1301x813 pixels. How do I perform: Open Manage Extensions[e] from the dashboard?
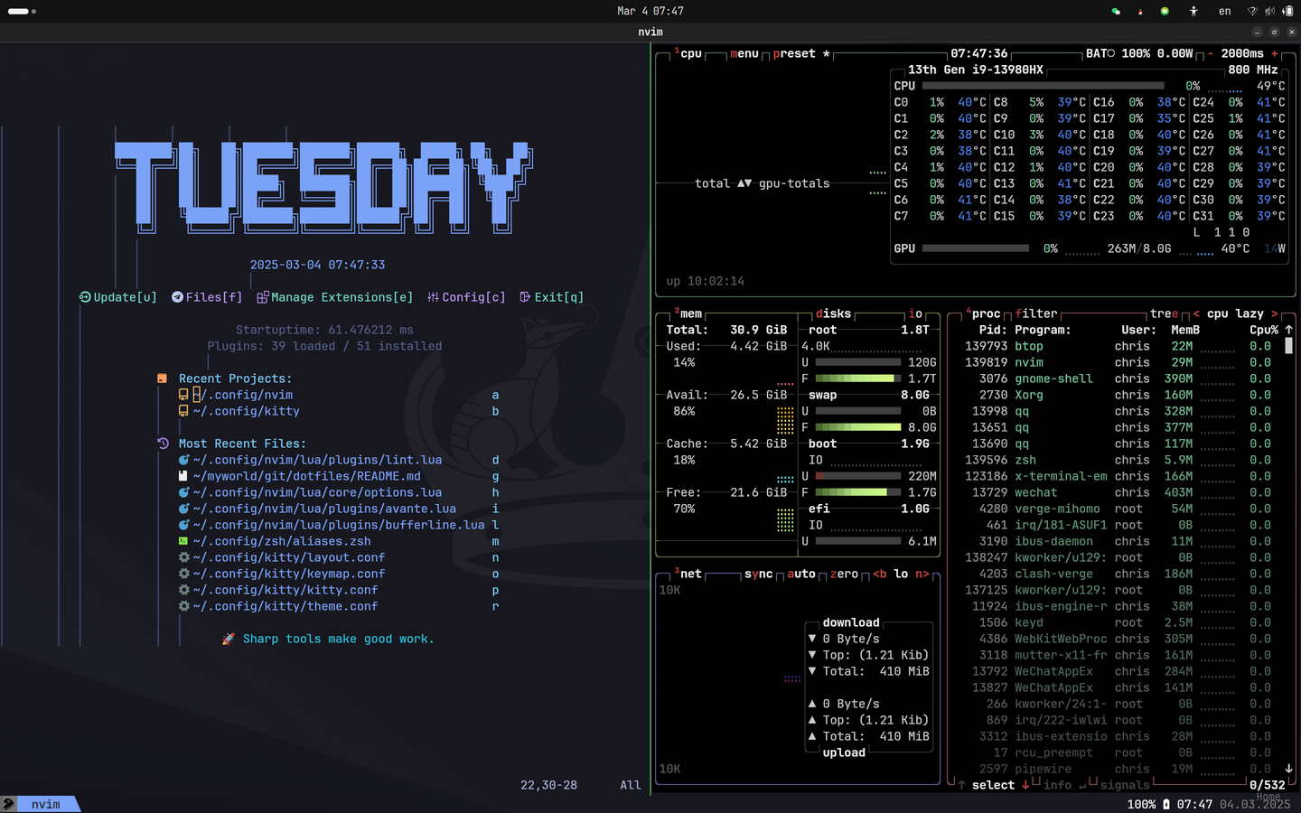coord(334,297)
